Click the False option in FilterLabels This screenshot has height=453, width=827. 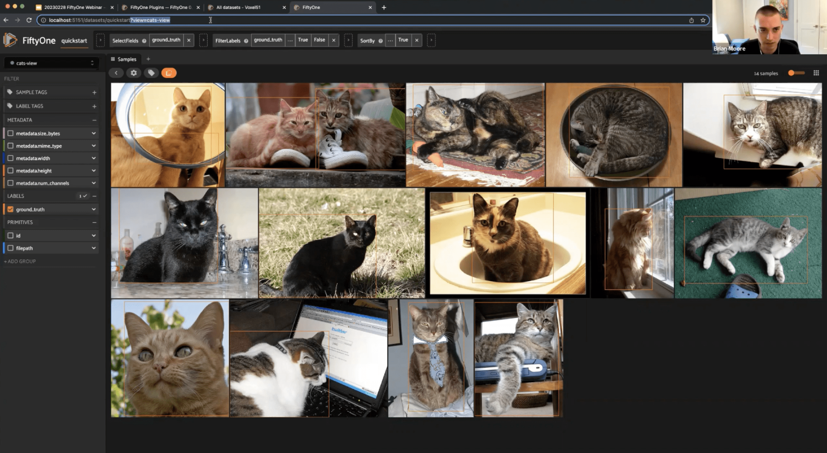pos(319,40)
